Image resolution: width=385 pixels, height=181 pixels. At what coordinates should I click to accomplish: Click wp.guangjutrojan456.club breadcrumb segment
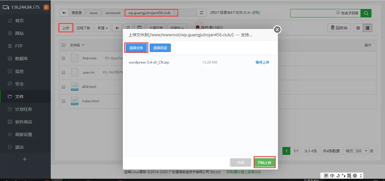tap(149, 13)
